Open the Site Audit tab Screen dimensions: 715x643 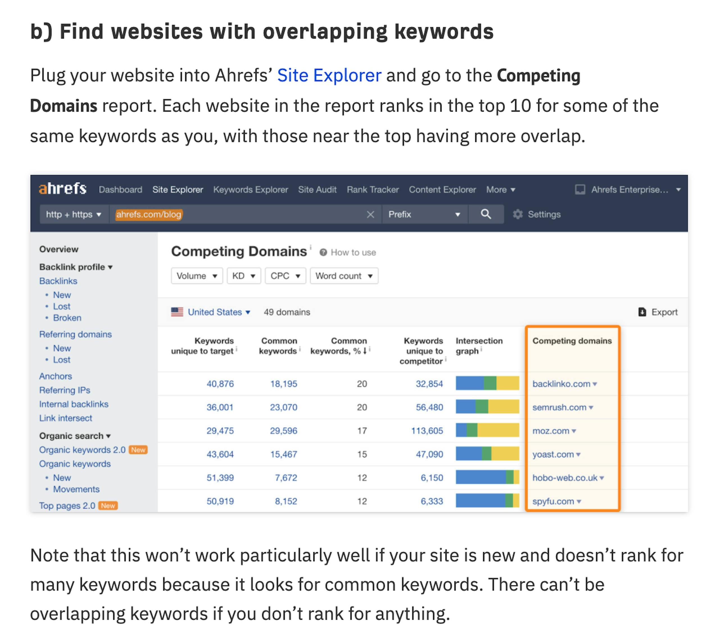[317, 190]
